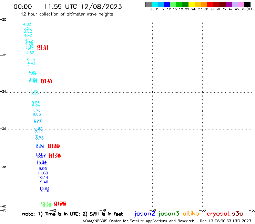The width and height of the screenshot is (255, 224).
Task: Click the note about UTC time and SWH
Action: (72, 214)
